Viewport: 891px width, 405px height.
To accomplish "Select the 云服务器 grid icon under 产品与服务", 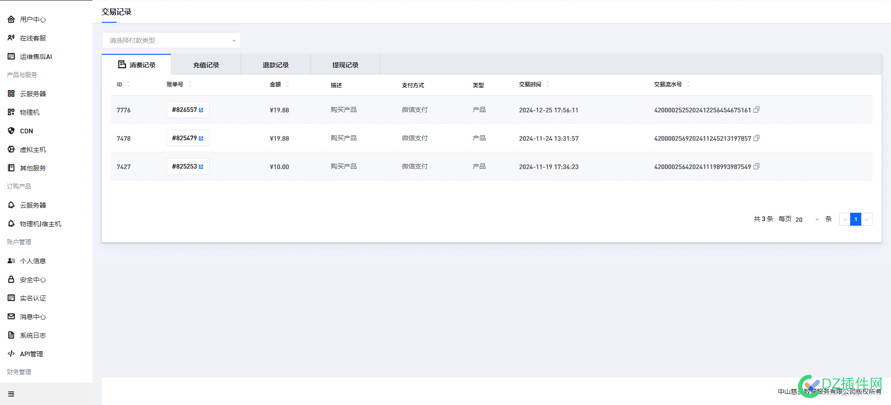I will [x=11, y=93].
